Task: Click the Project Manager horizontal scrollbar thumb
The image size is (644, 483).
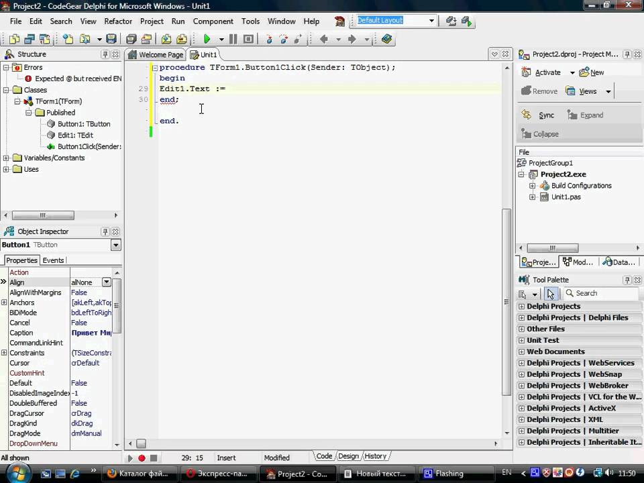Action: [x=553, y=248]
